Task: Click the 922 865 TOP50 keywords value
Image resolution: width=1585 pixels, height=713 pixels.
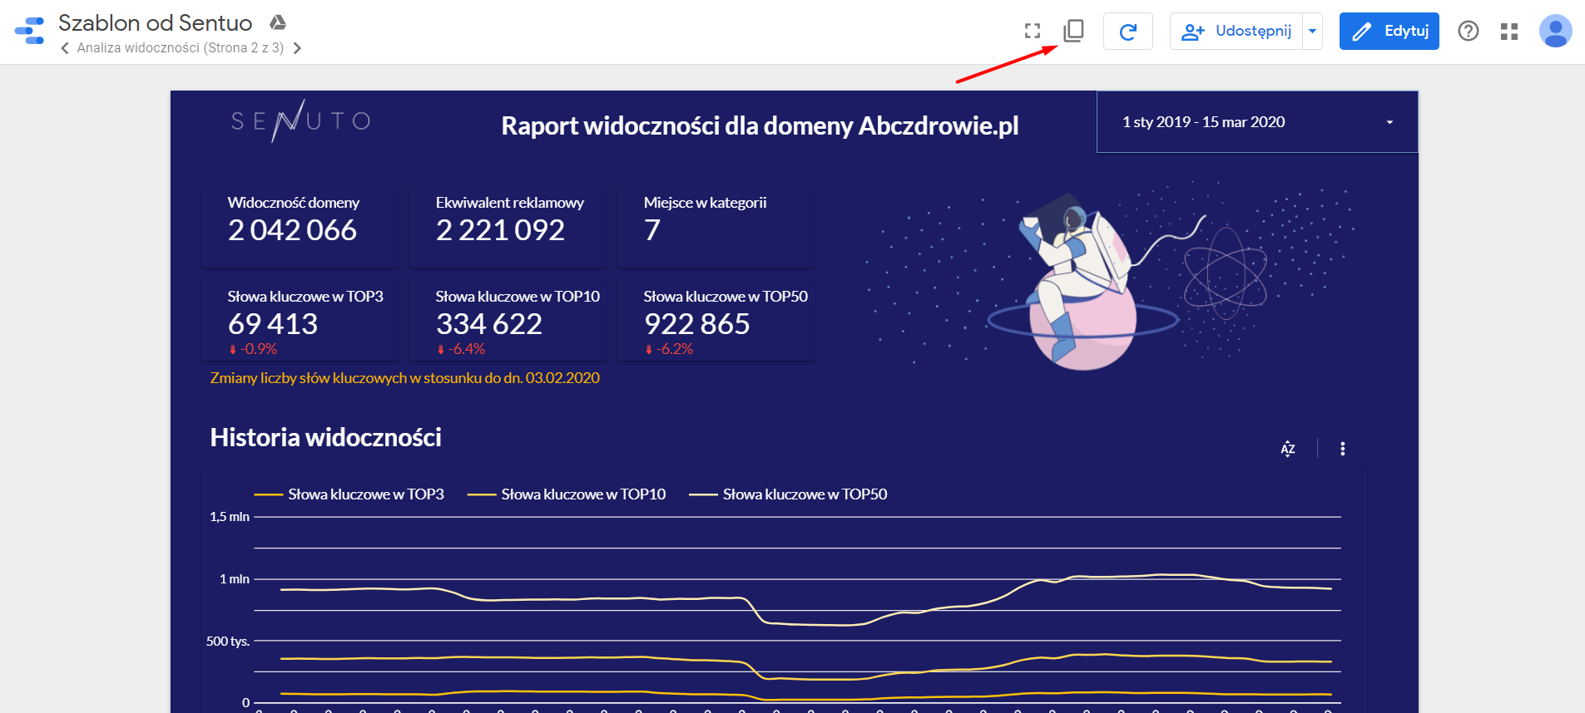Action: coord(697,323)
